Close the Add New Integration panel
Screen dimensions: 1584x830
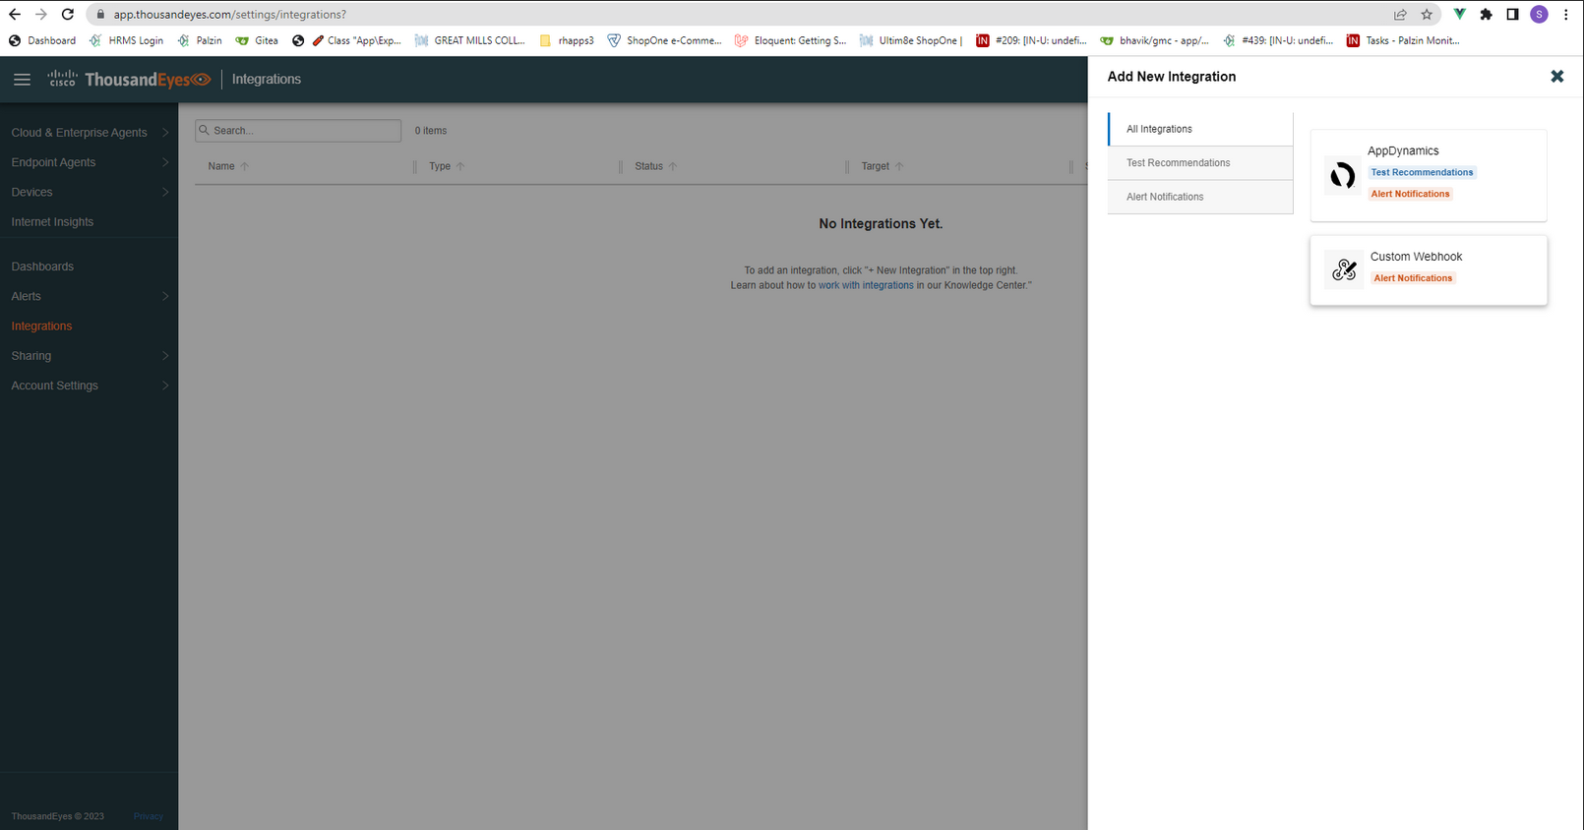pos(1556,77)
